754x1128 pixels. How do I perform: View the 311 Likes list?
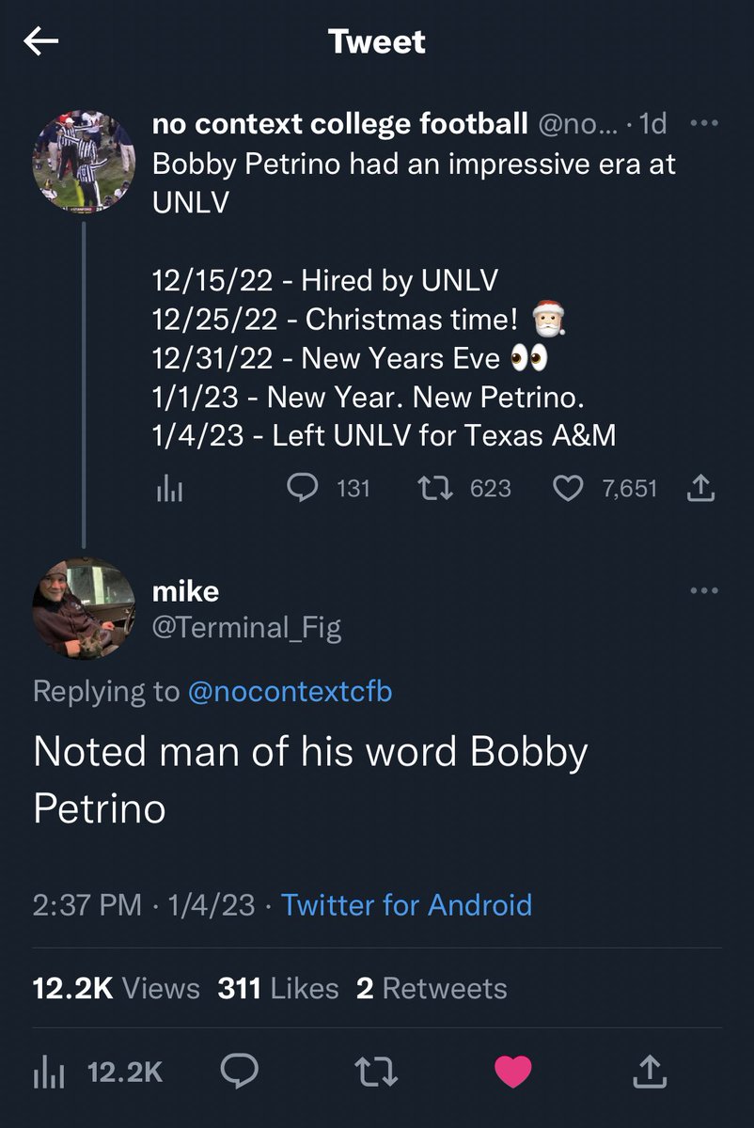(278, 988)
